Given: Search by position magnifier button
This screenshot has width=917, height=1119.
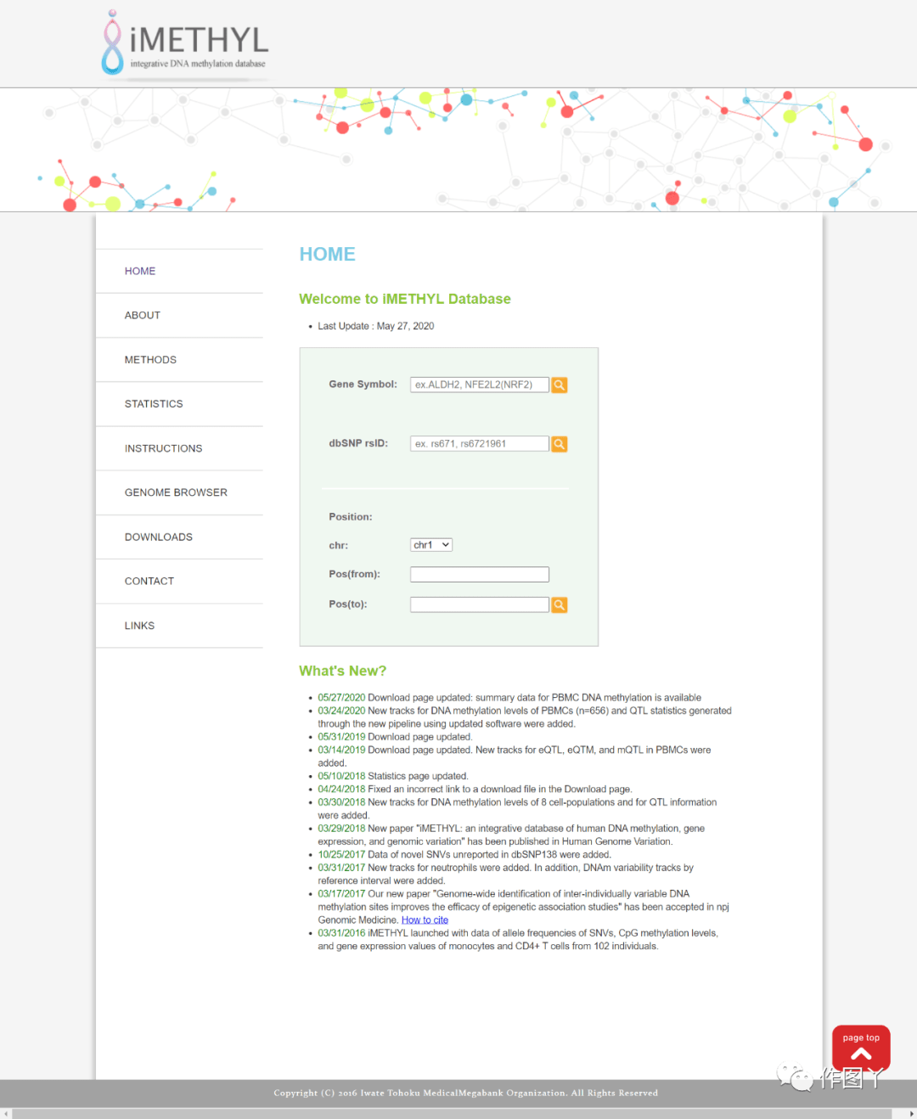Looking at the screenshot, I should coord(560,605).
